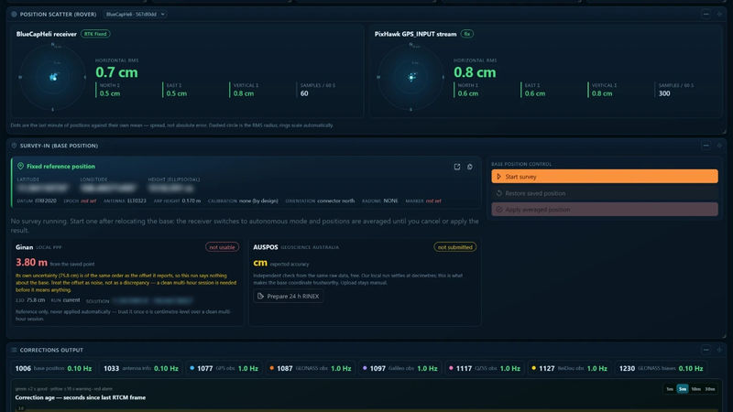Click the ITRF2020 datum value
This screenshot has width=733, height=412.
[46, 201]
